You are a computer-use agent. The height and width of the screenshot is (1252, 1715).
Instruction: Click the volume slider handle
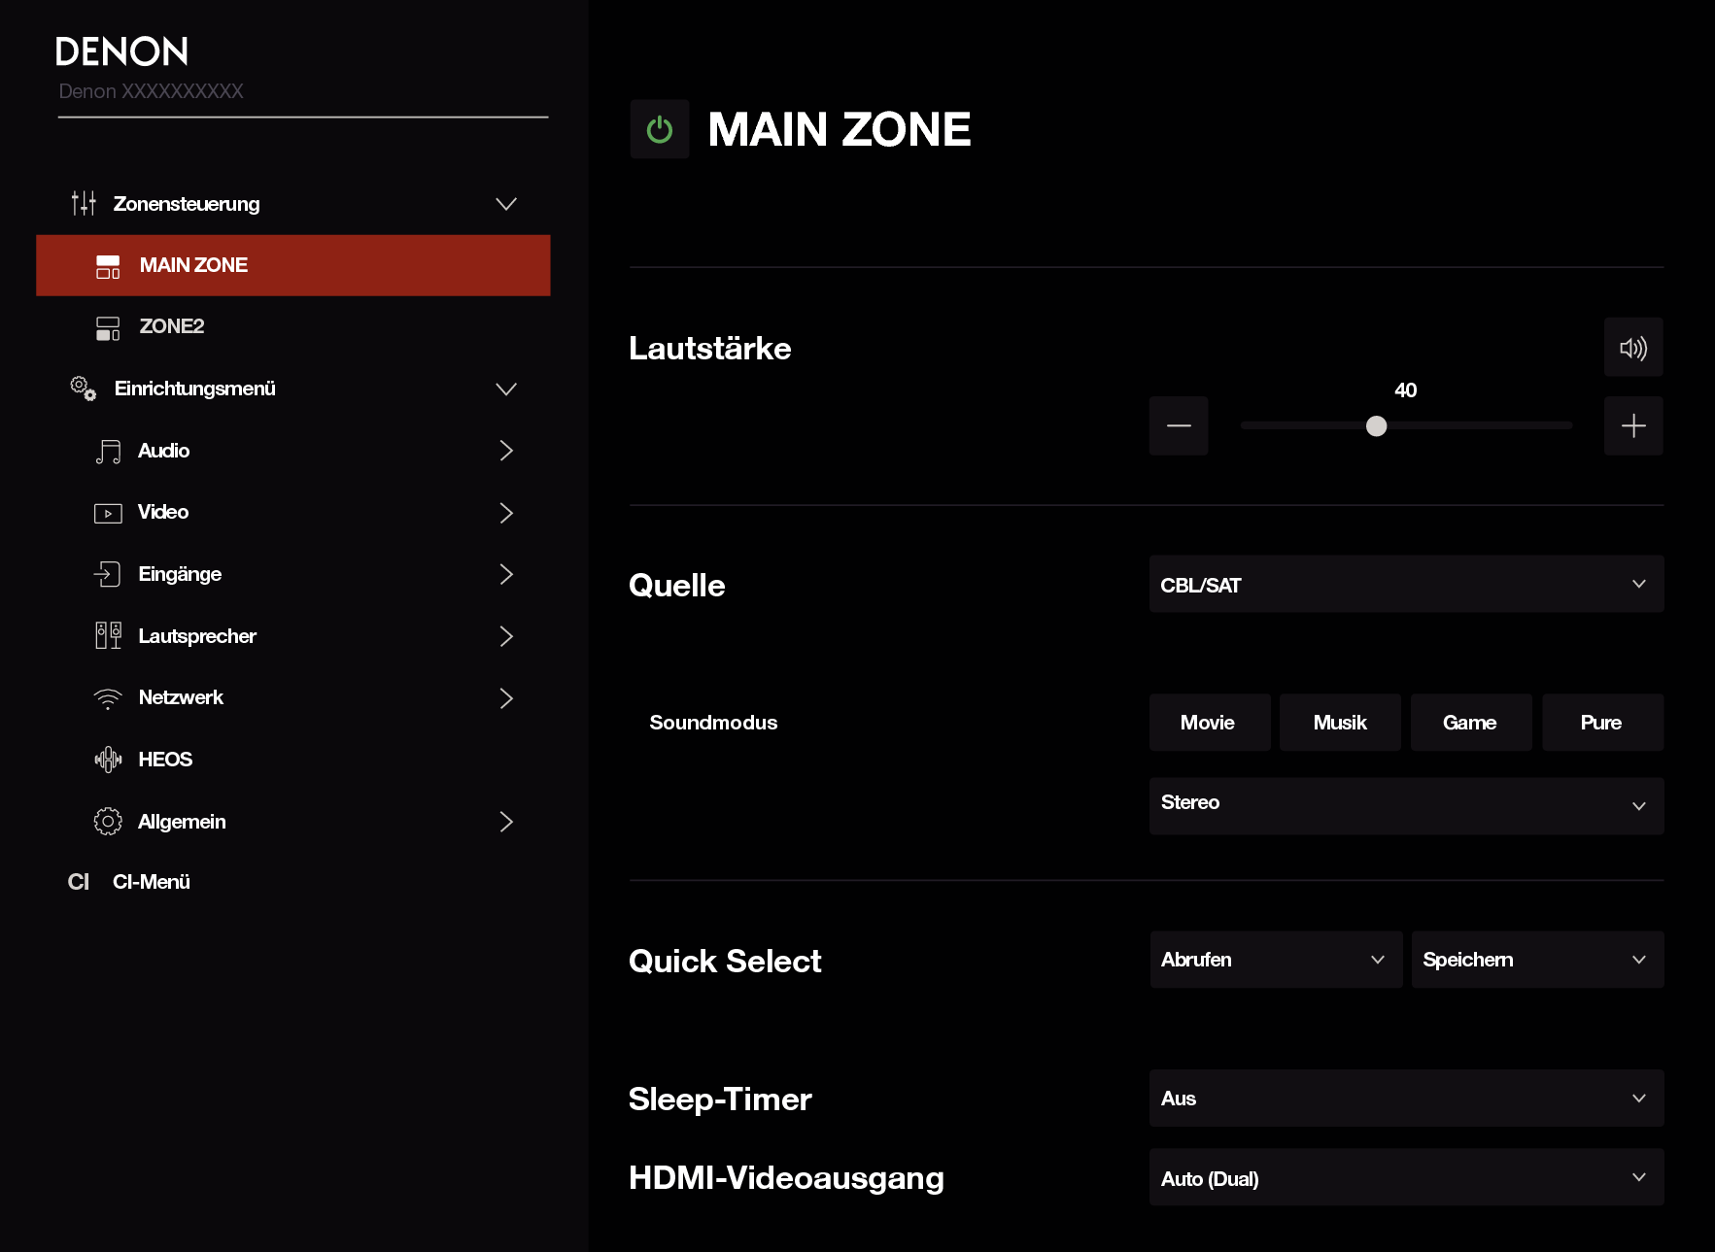coord(1376,425)
